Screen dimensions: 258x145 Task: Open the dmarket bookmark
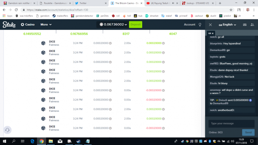point(152,16)
